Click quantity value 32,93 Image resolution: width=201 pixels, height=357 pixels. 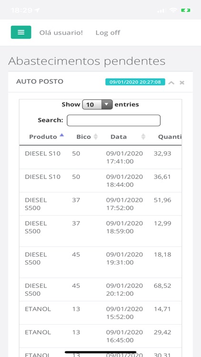click(162, 153)
